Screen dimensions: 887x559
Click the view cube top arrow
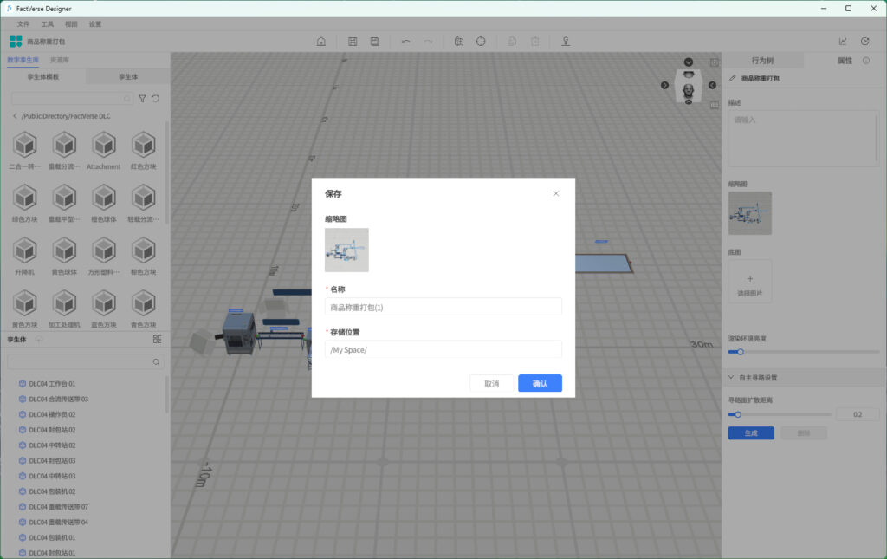pos(689,62)
